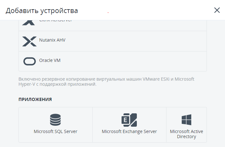The height and width of the screenshot is (147, 225).
Task: Choose the Microsoft Exchange Server label
Action: tap(129, 131)
